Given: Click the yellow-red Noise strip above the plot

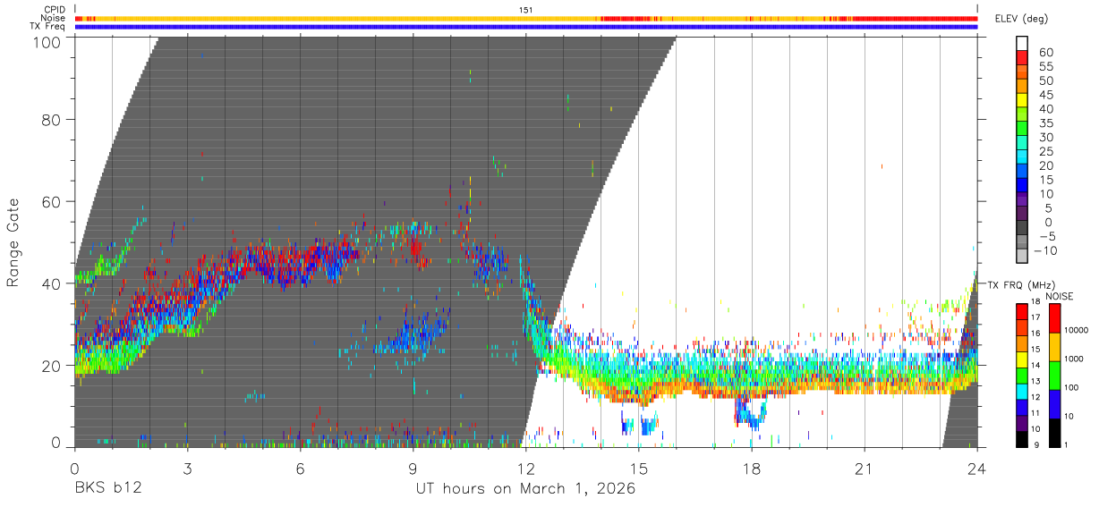Looking at the screenshot, I should [x=526, y=18].
